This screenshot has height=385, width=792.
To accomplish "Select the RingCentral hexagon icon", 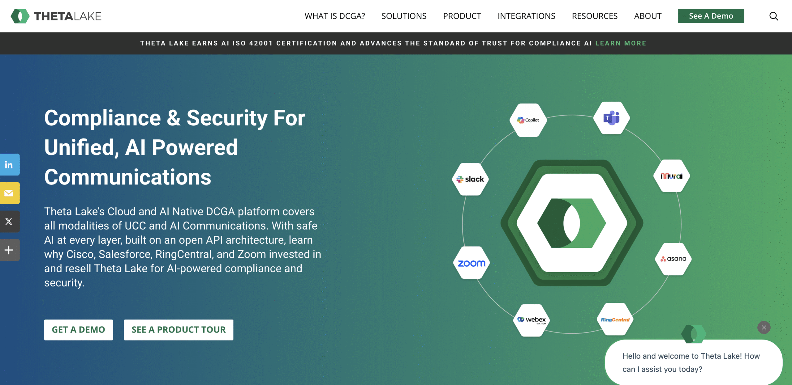I will click(x=615, y=319).
